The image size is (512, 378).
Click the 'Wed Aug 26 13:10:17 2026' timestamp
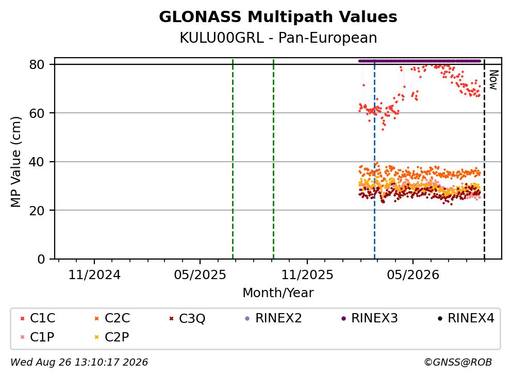click(x=79, y=362)
